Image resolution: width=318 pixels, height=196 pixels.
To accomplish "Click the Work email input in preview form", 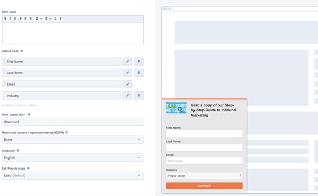I will [x=204, y=161].
